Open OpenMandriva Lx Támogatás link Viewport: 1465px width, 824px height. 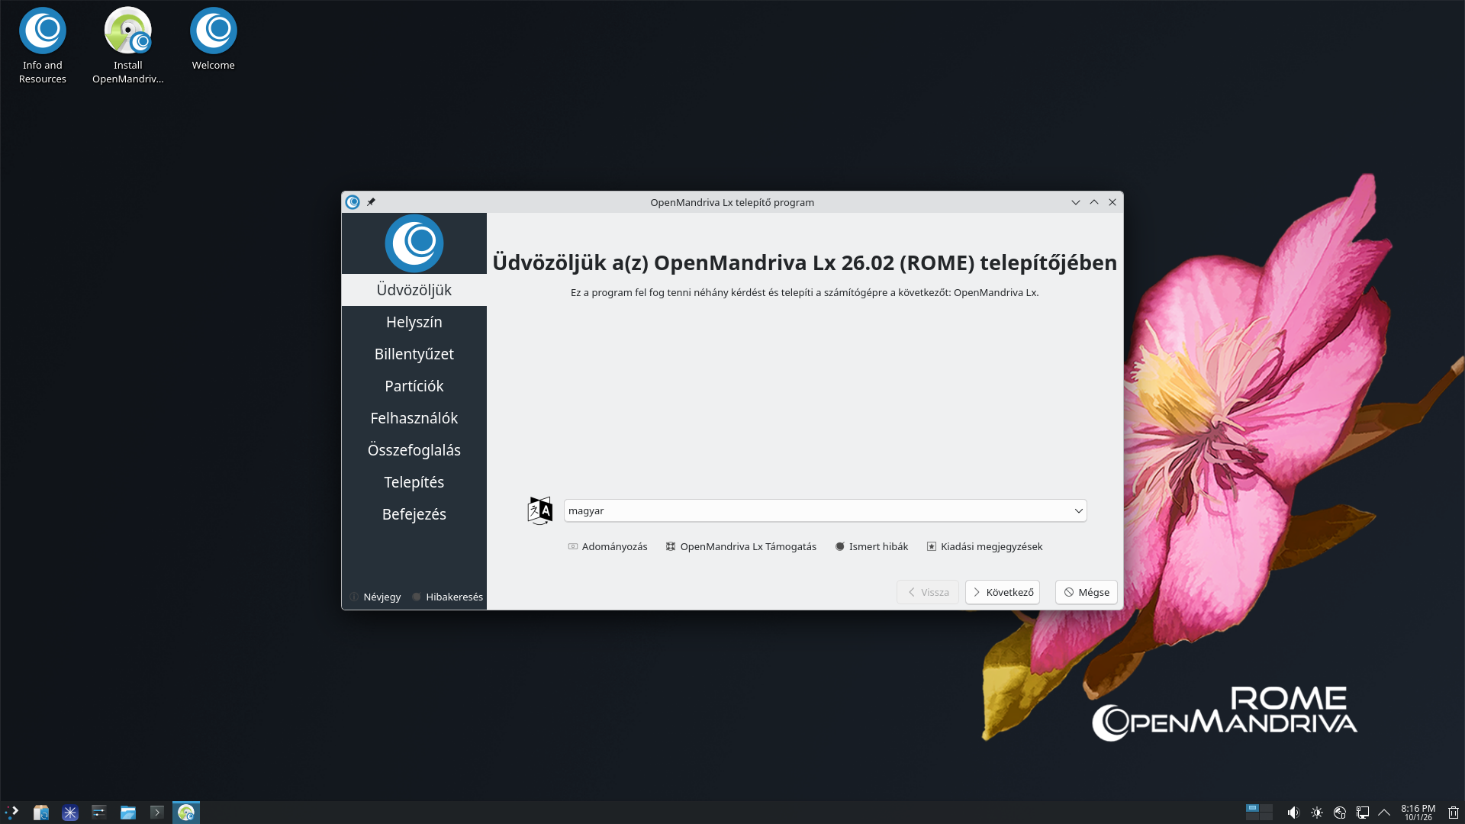(x=741, y=546)
